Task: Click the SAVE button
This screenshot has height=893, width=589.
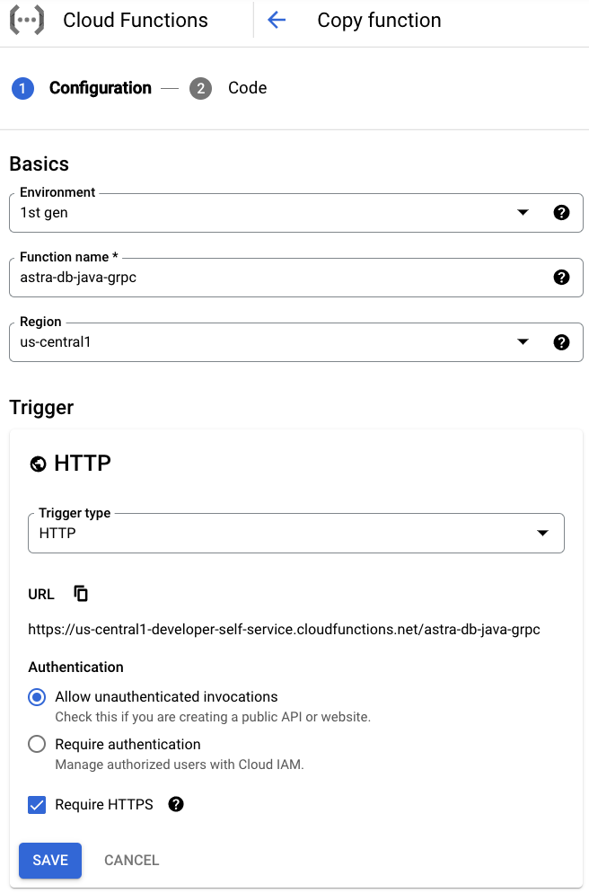Action: click(x=50, y=860)
